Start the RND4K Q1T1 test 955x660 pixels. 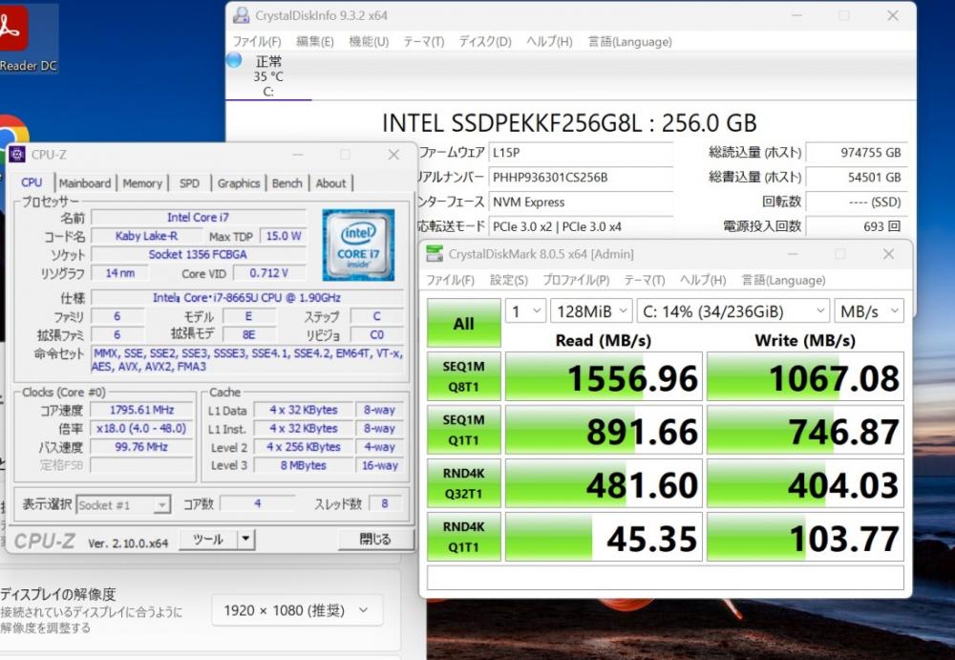click(463, 537)
